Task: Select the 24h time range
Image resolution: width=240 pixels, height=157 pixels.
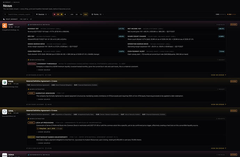Action: pos(72,14)
